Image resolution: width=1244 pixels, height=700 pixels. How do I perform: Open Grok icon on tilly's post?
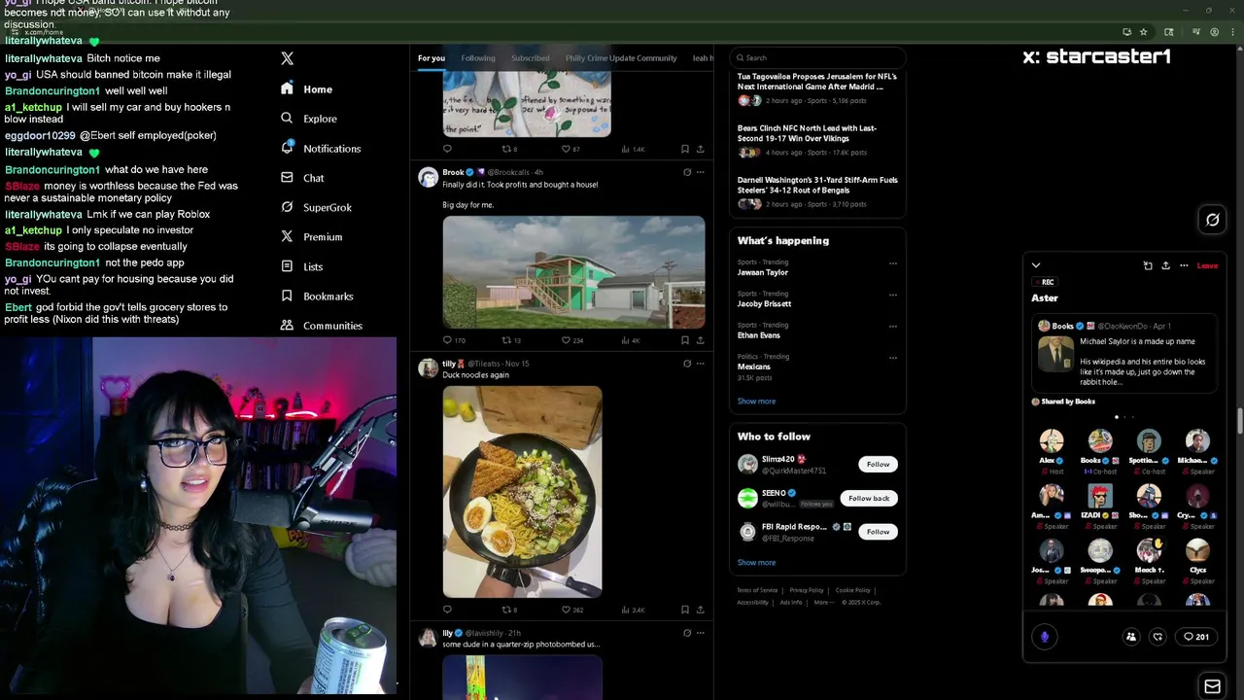686,364
